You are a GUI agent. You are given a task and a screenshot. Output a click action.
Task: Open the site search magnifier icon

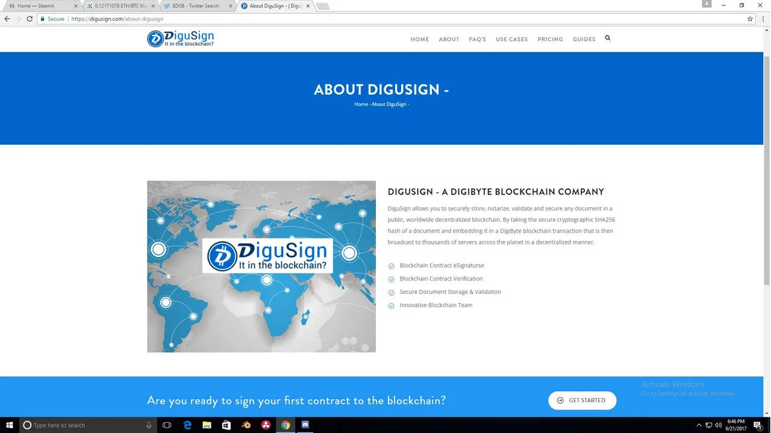(607, 38)
